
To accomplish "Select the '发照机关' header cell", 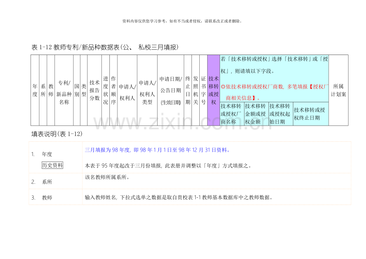I will pos(196,90).
